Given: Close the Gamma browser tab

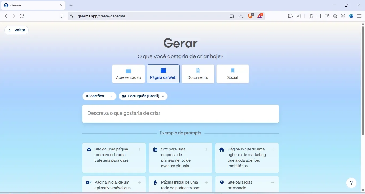Looking at the screenshot, I should pyautogui.click(x=61, y=5).
